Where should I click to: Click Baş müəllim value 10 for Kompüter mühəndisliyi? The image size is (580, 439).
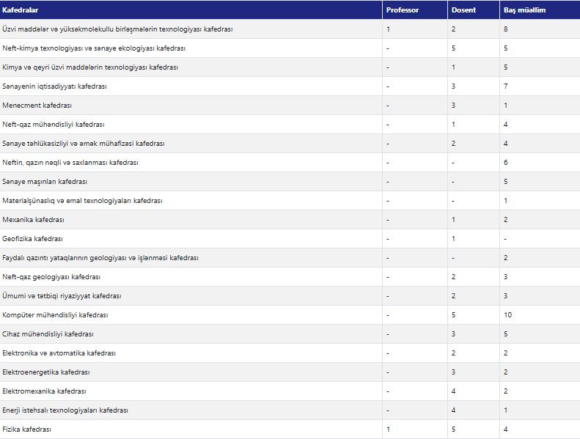coord(507,315)
